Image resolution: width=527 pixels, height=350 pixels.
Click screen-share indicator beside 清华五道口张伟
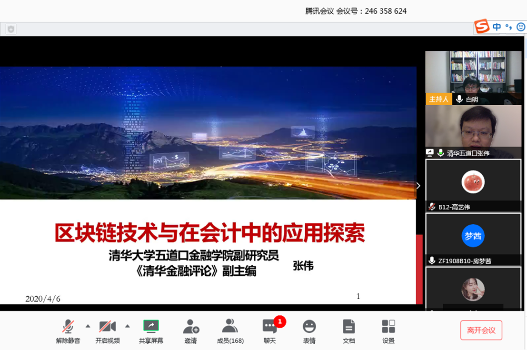pyautogui.click(x=429, y=152)
